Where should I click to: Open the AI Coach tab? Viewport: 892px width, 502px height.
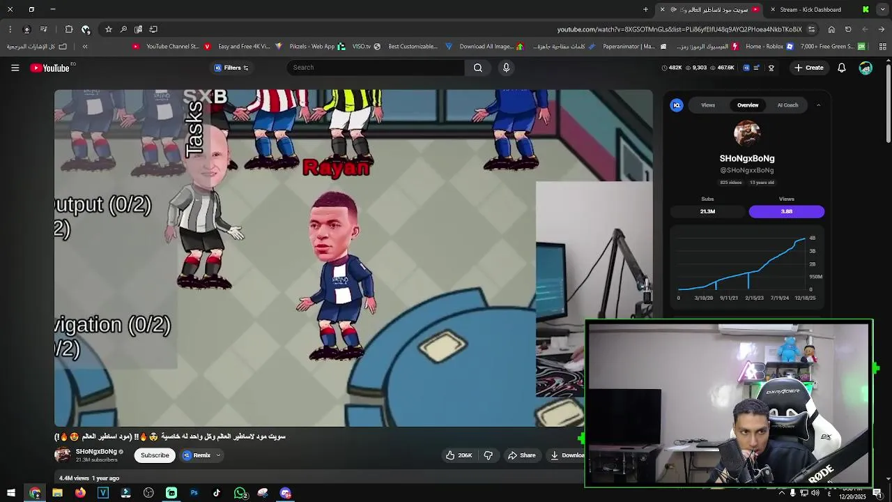tap(787, 105)
